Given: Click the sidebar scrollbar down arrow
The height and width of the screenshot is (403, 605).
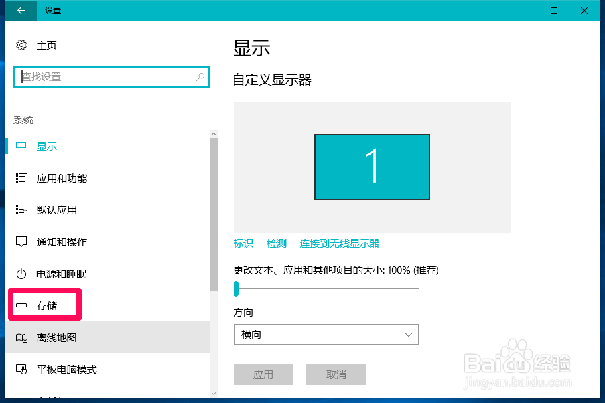Looking at the screenshot, I should pyautogui.click(x=214, y=393).
